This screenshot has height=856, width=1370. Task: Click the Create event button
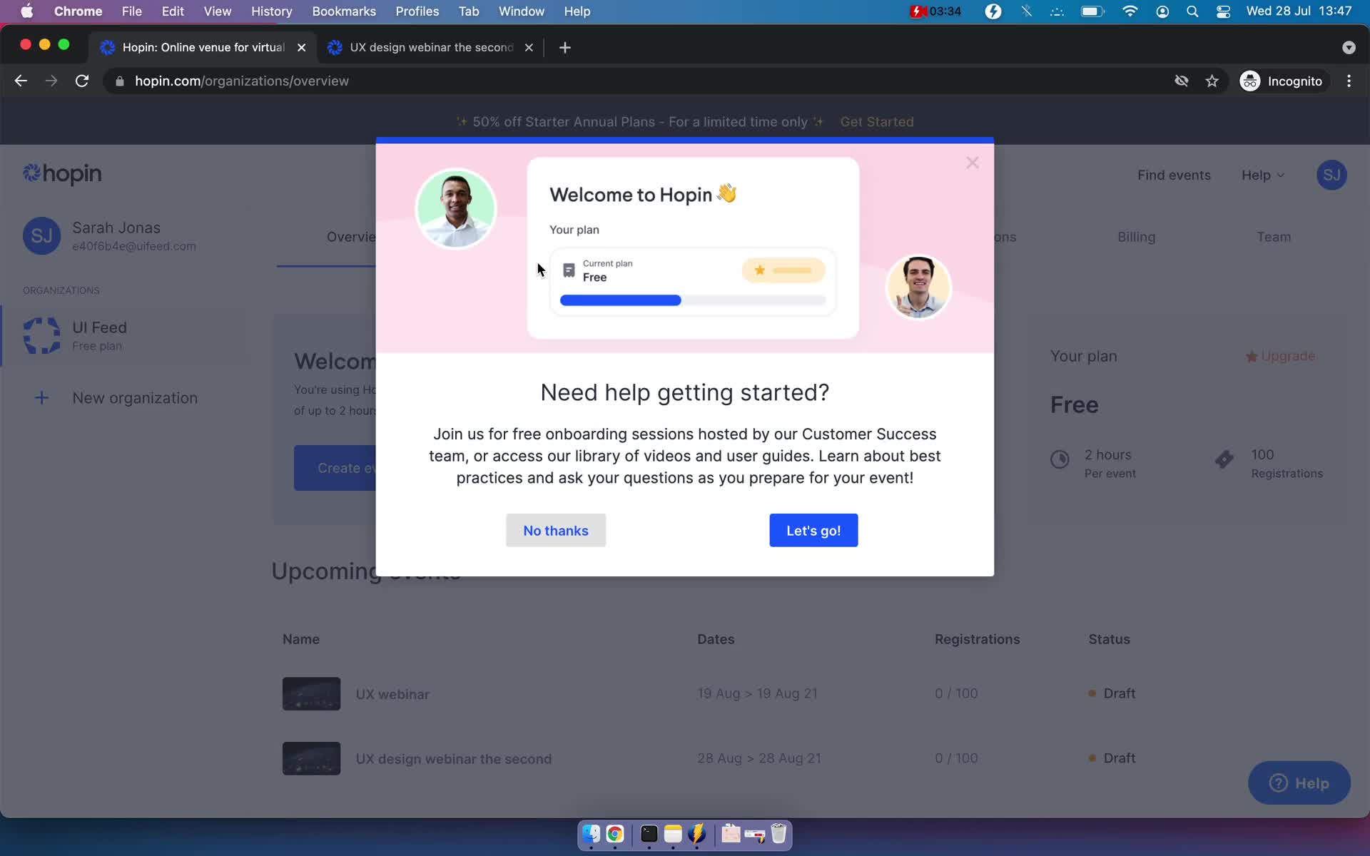[x=335, y=468]
